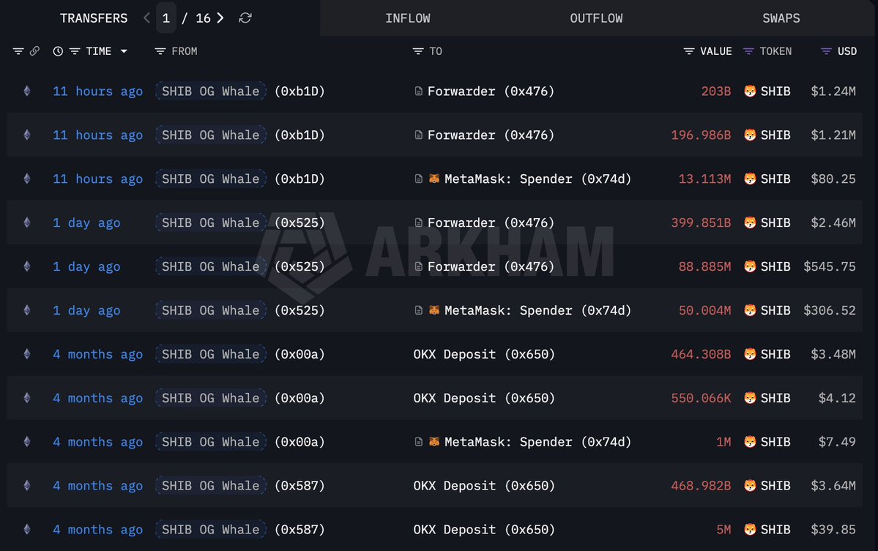The height and width of the screenshot is (551, 878).
Task: Click the page number input field
Action: click(166, 18)
